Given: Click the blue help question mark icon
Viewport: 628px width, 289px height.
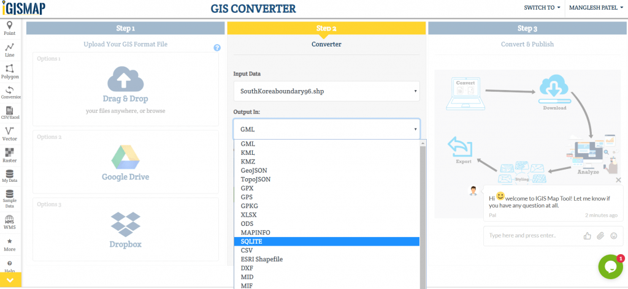Looking at the screenshot, I should coord(217,48).
